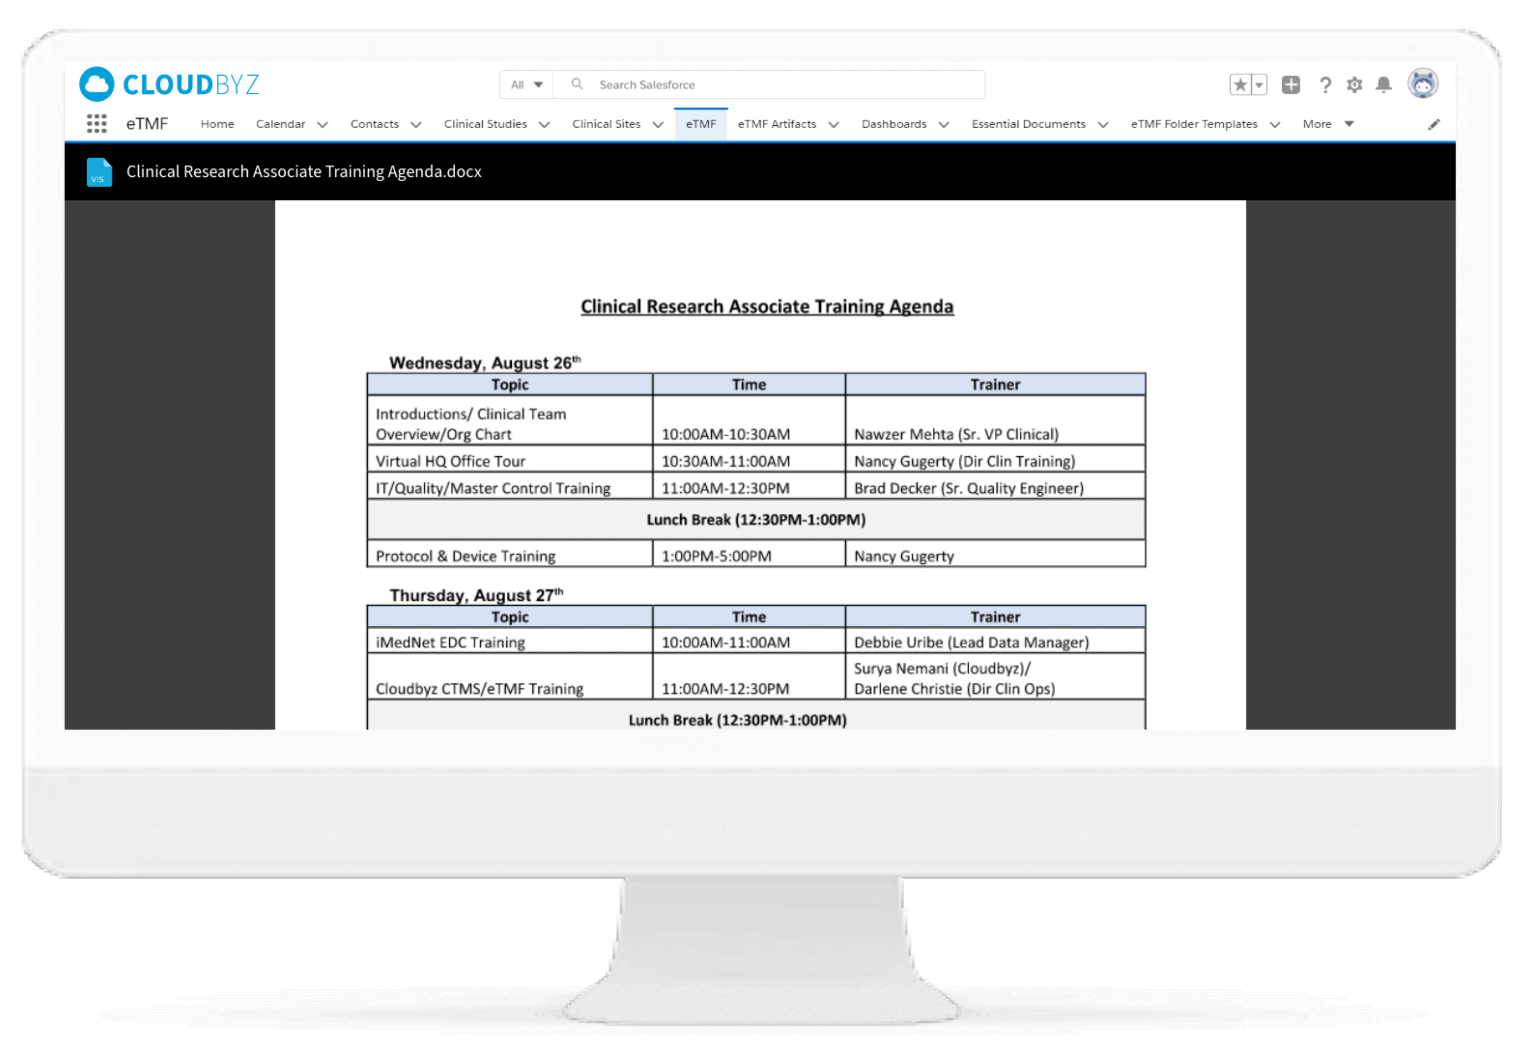The image size is (1528, 1058).
Task: Open the favorites list dropdown arrow
Action: point(1259,85)
